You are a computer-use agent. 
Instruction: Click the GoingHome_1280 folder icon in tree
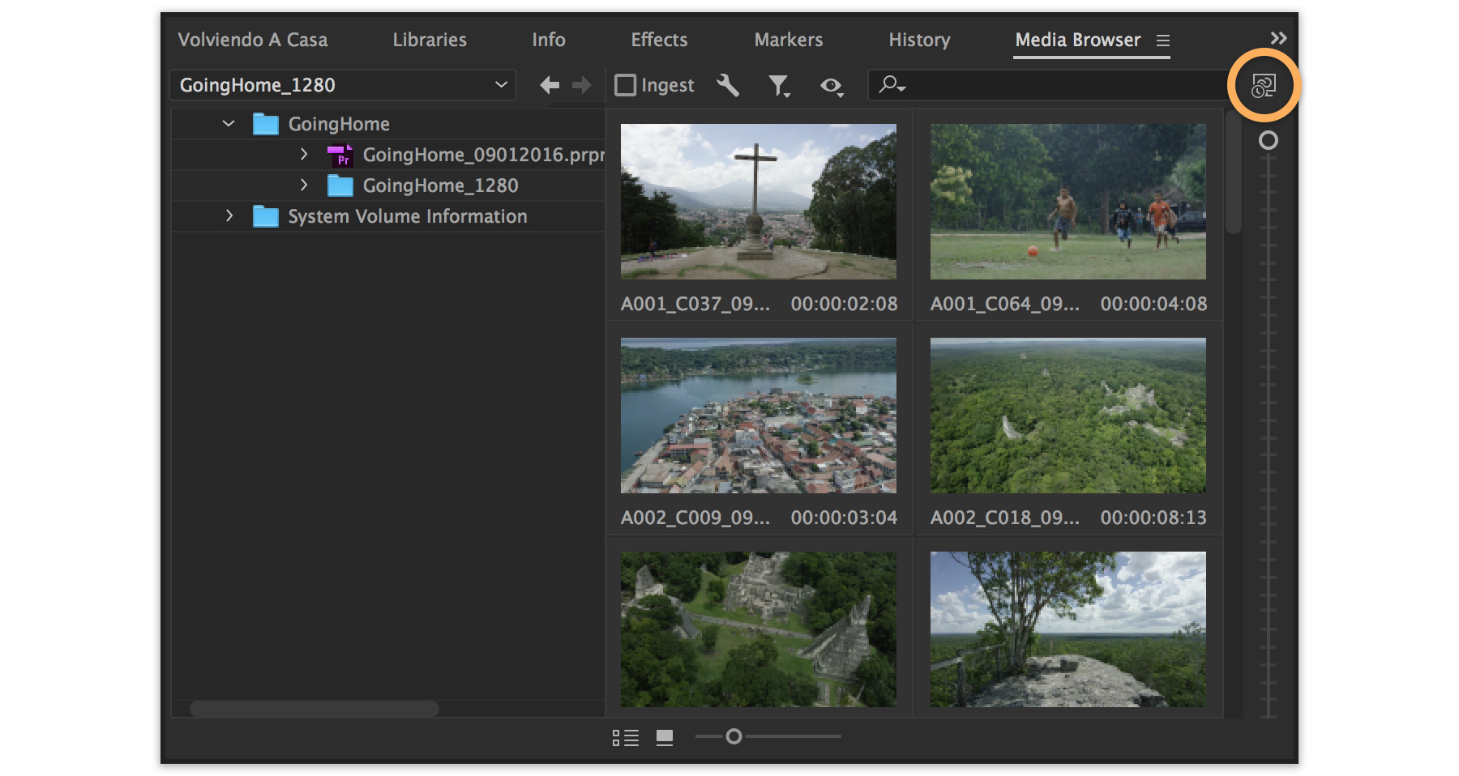coord(340,185)
